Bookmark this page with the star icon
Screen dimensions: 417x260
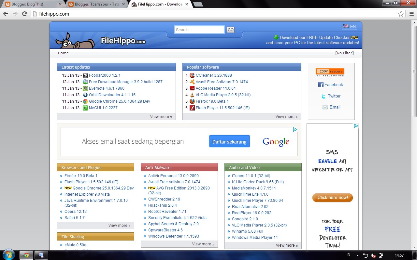[401, 14]
